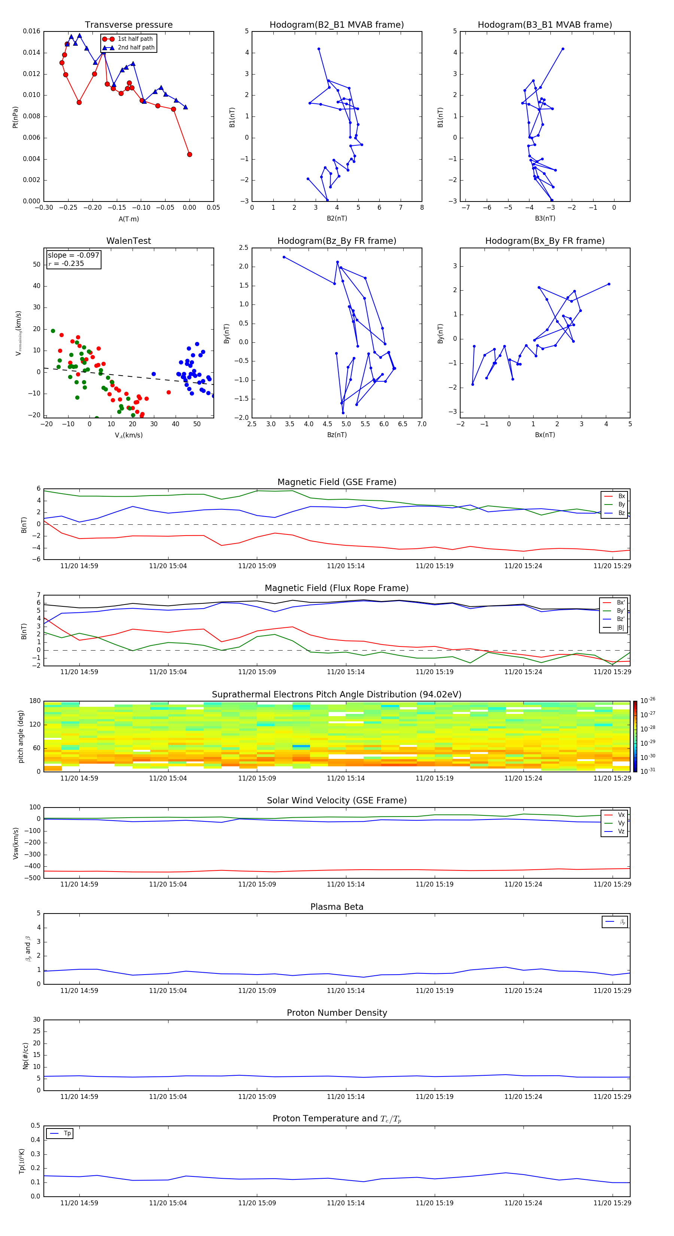Click the 'Tp' legend entry in temperature plot

point(60,1133)
